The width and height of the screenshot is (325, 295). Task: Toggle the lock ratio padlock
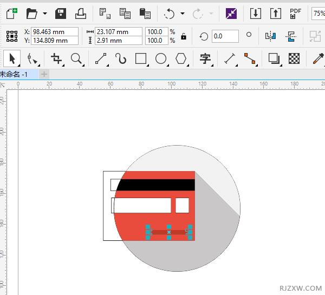pyautogui.click(x=184, y=36)
